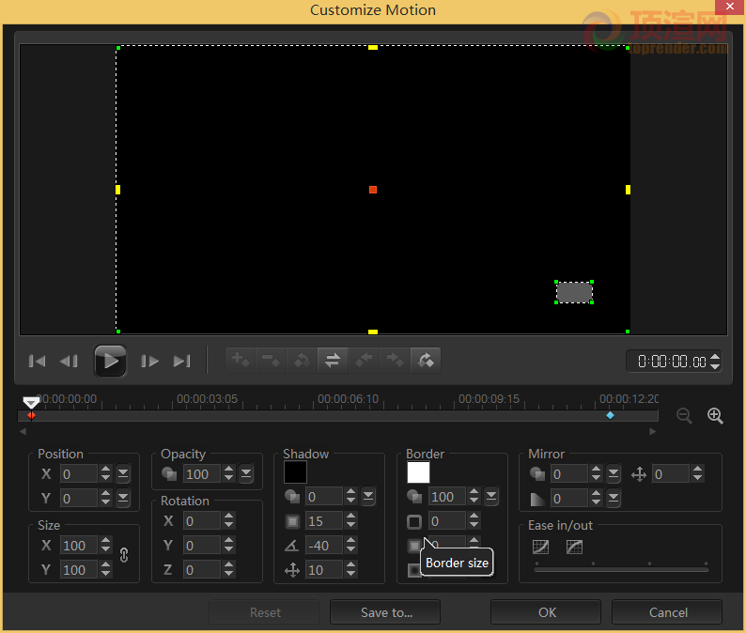Viewport: 746px width, 633px height.
Task: Click the Shadow blur icon
Action: (x=292, y=521)
